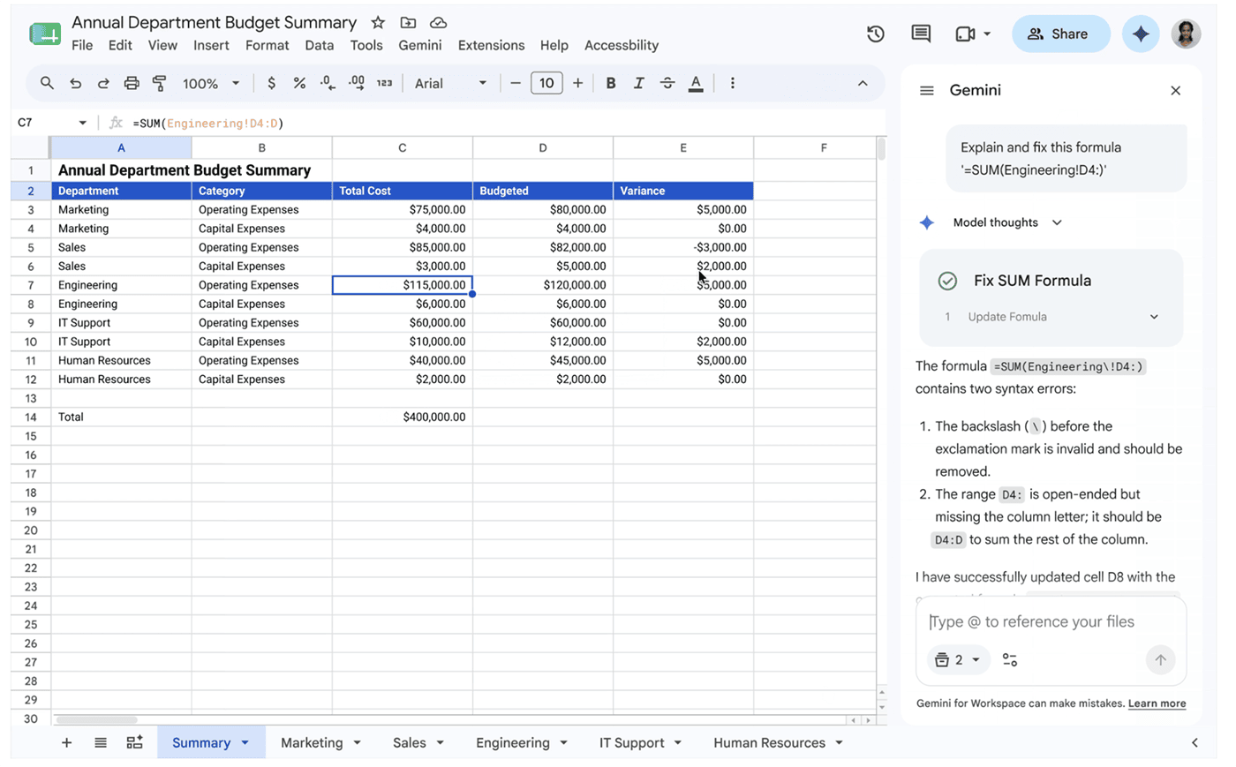Redo the last action
Image resolution: width=1236 pixels, height=767 pixels.
click(x=103, y=83)
